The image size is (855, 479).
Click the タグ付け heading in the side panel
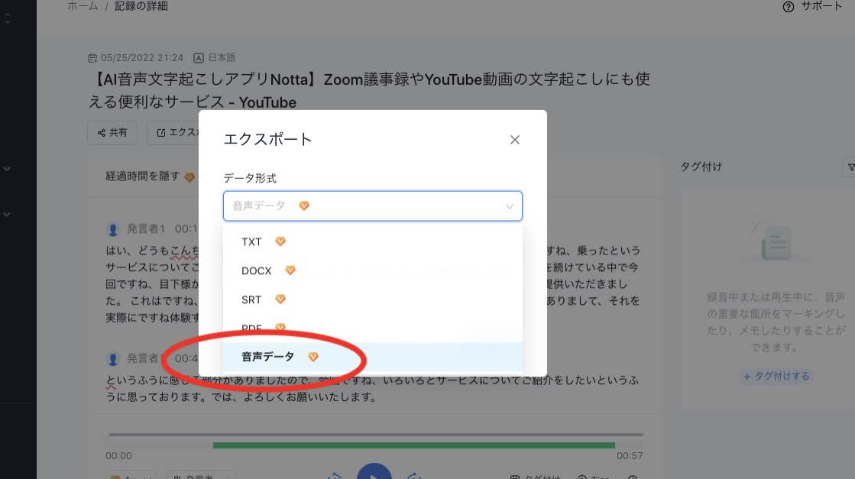701,167
